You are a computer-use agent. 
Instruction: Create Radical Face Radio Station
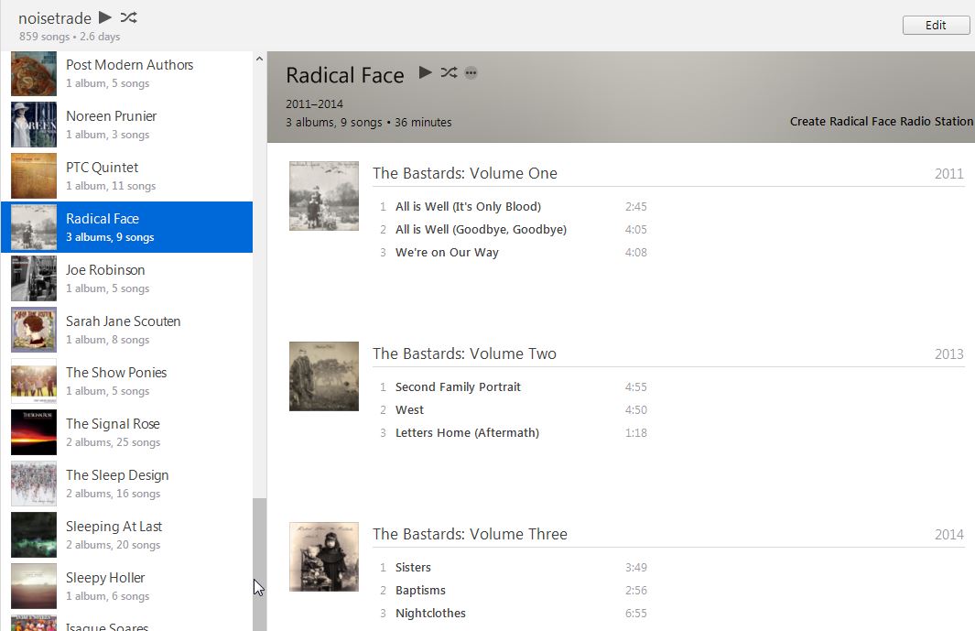[x=881, y=121]
